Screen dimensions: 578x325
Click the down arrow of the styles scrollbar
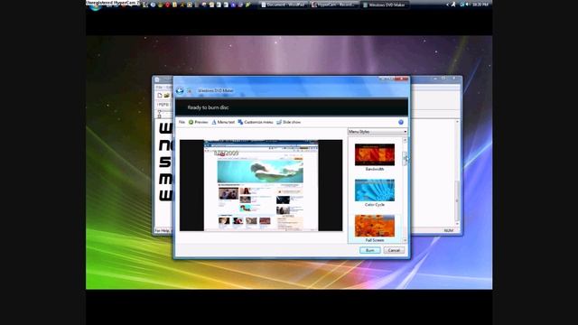[405, 240]
